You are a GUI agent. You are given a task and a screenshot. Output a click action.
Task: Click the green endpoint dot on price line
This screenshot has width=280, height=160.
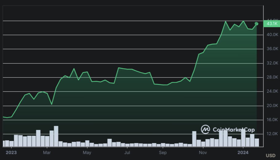click(256, 24)
